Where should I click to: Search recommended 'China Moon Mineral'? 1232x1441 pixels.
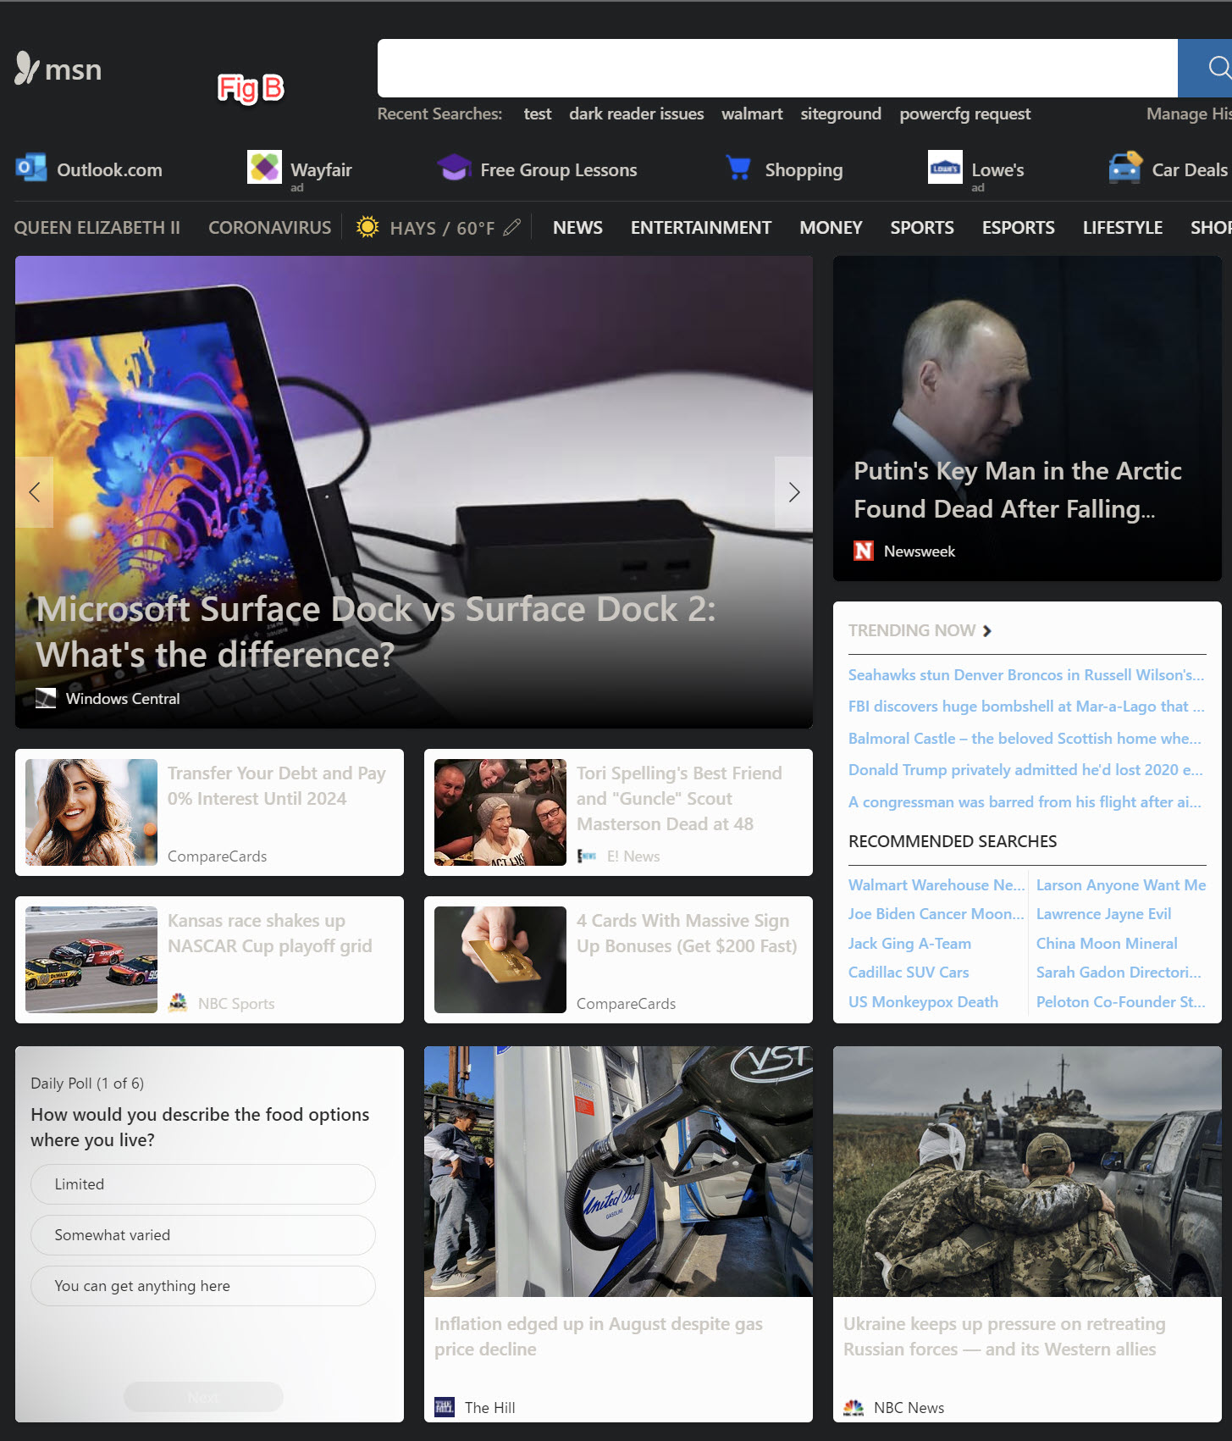(1107, 944)
